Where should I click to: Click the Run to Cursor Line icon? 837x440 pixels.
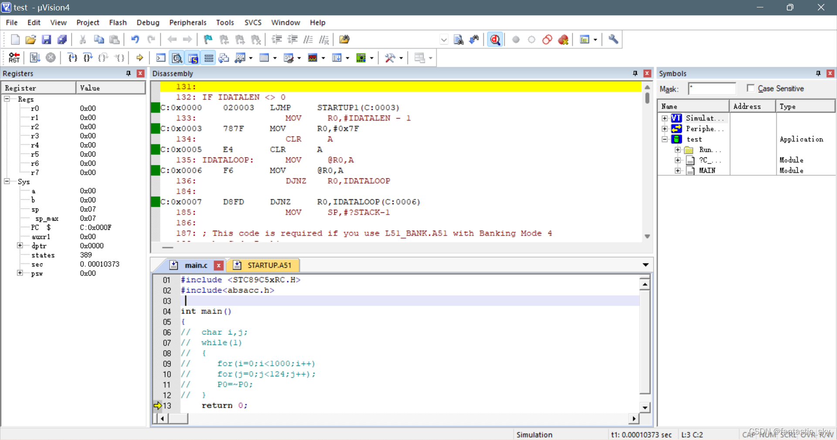tap(119, 58)
